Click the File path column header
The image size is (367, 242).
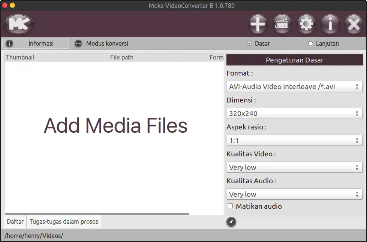(x=122, y=58)
